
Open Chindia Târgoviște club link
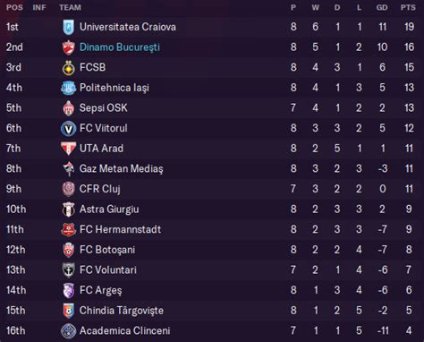pyautogui.click(x=122, y=311)
